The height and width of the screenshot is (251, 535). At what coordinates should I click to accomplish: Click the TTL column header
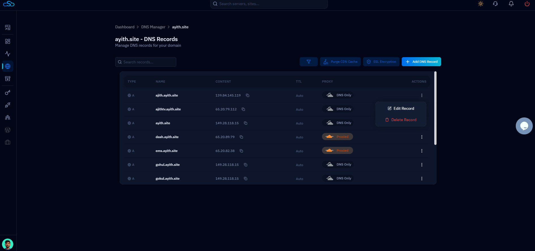(299, 81)
